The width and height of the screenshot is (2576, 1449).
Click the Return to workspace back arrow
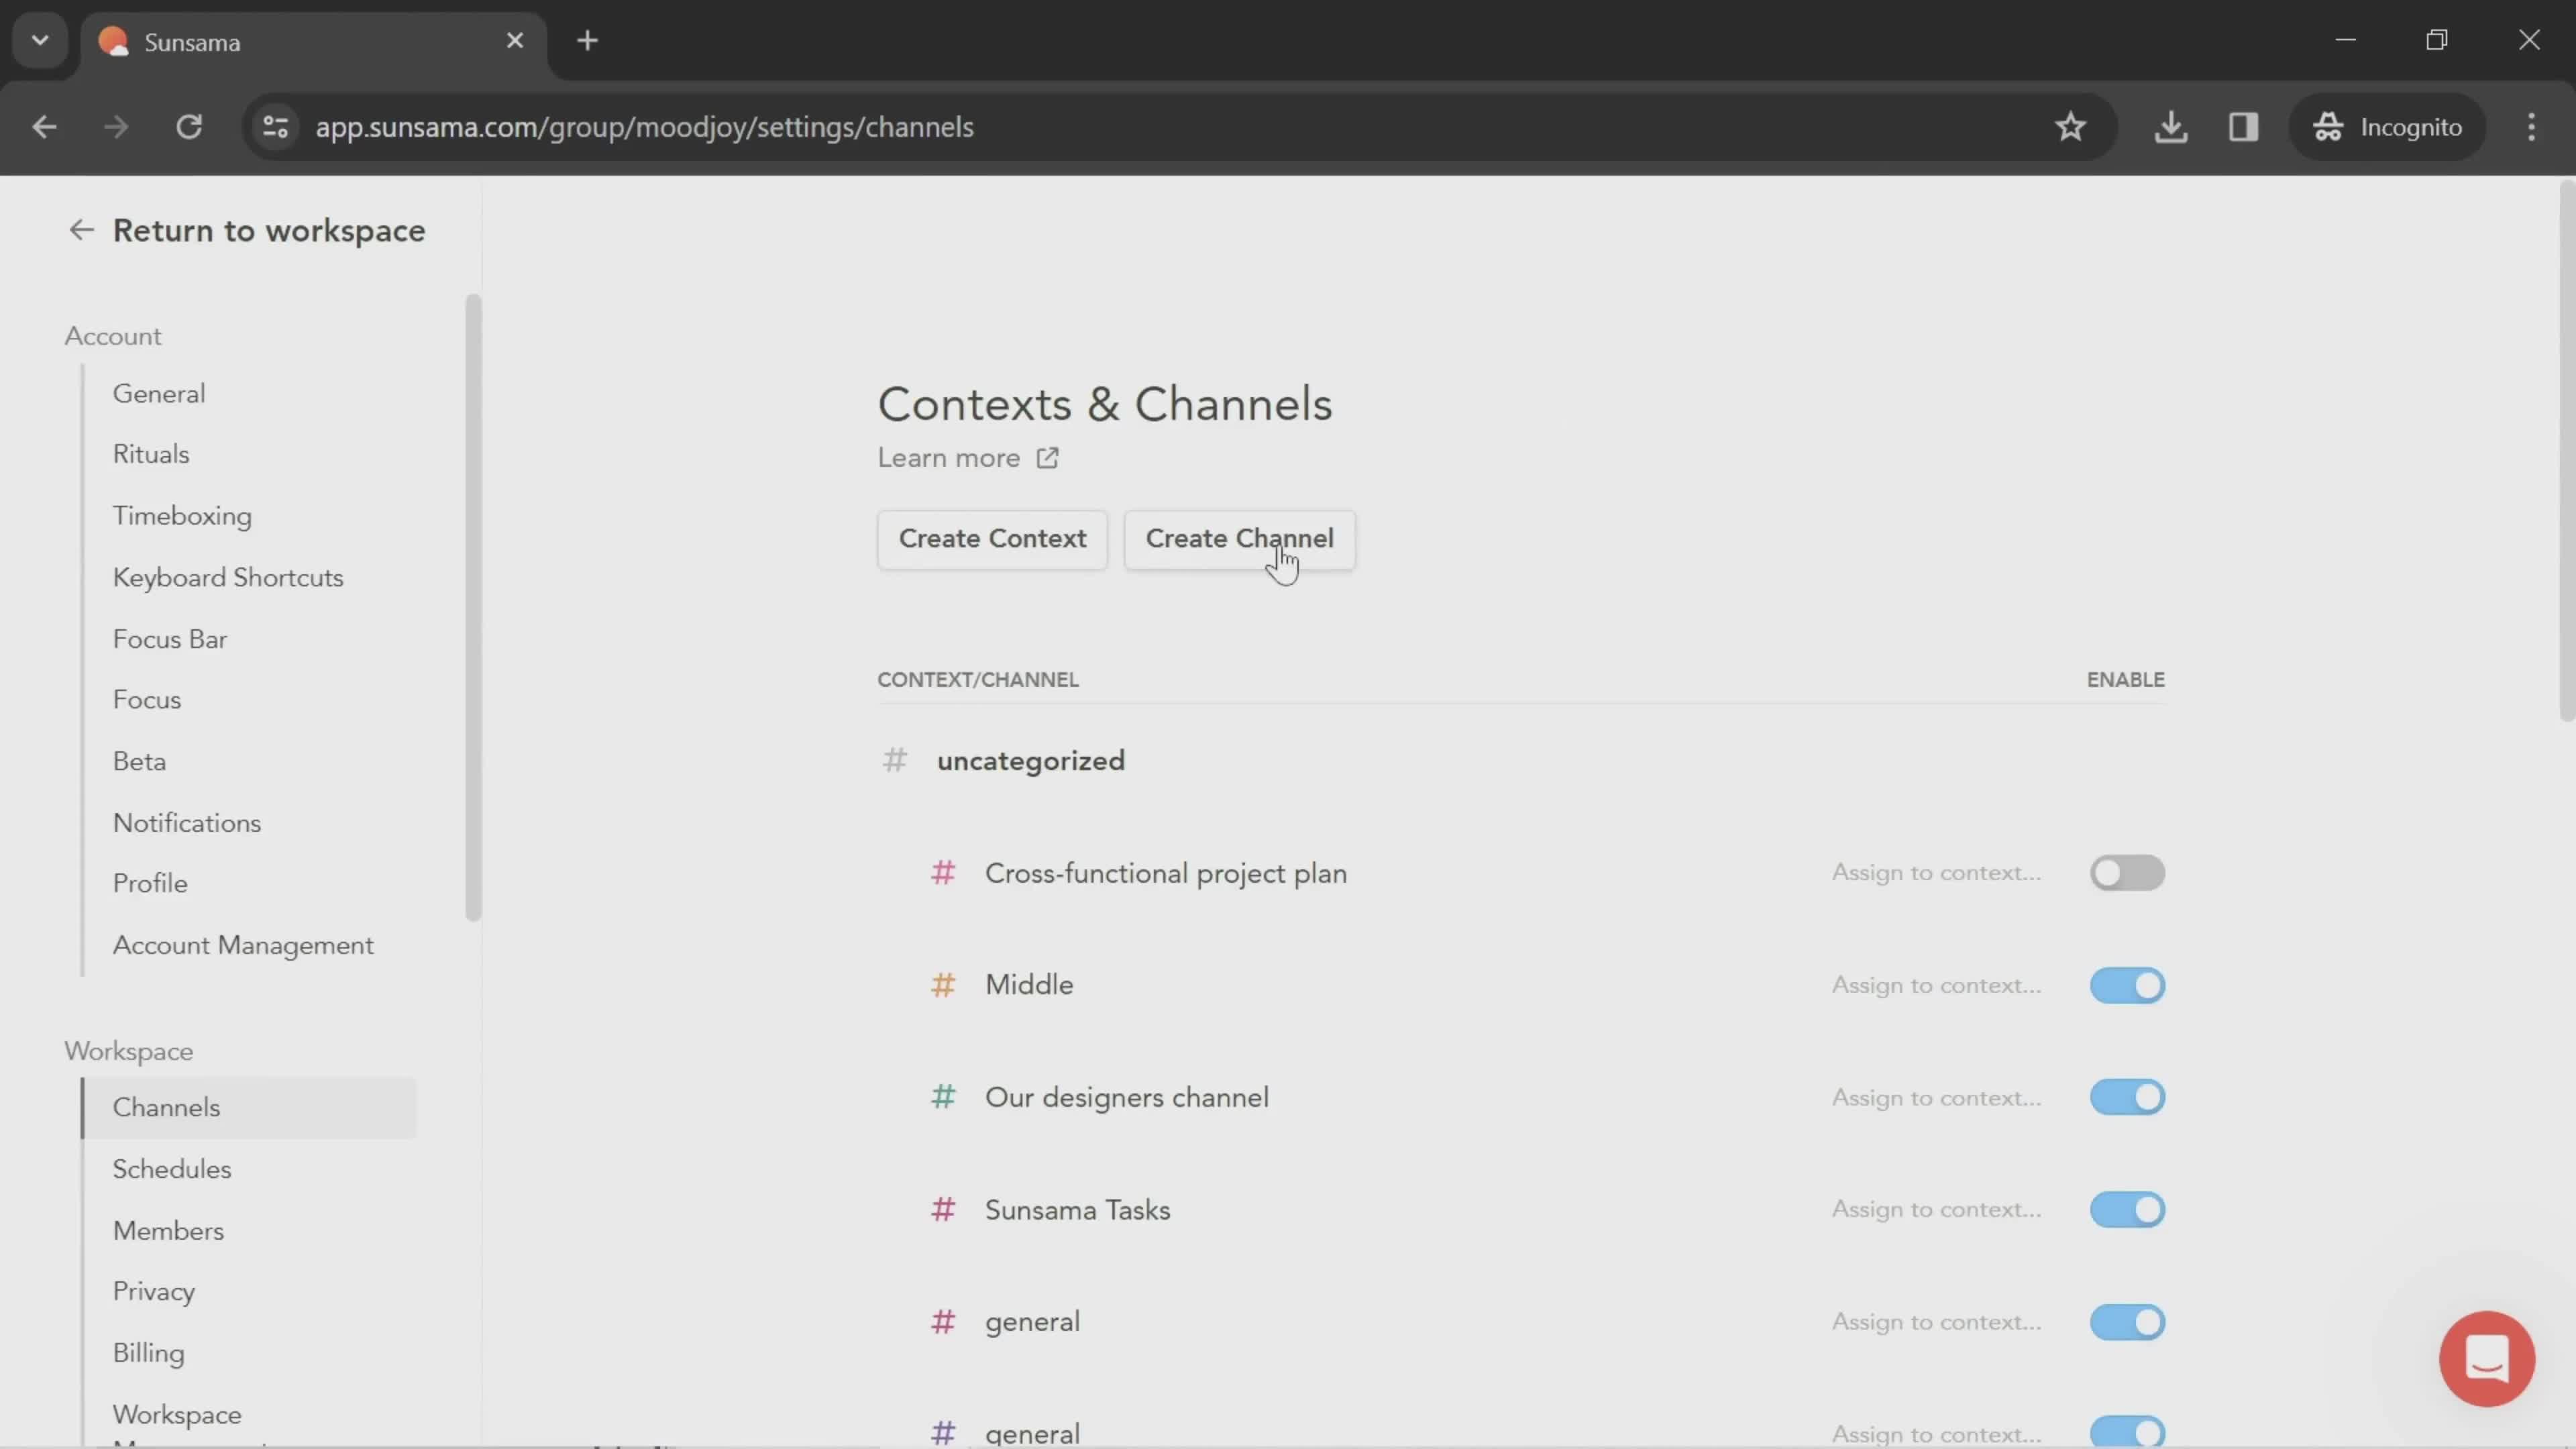coord(81,231)
